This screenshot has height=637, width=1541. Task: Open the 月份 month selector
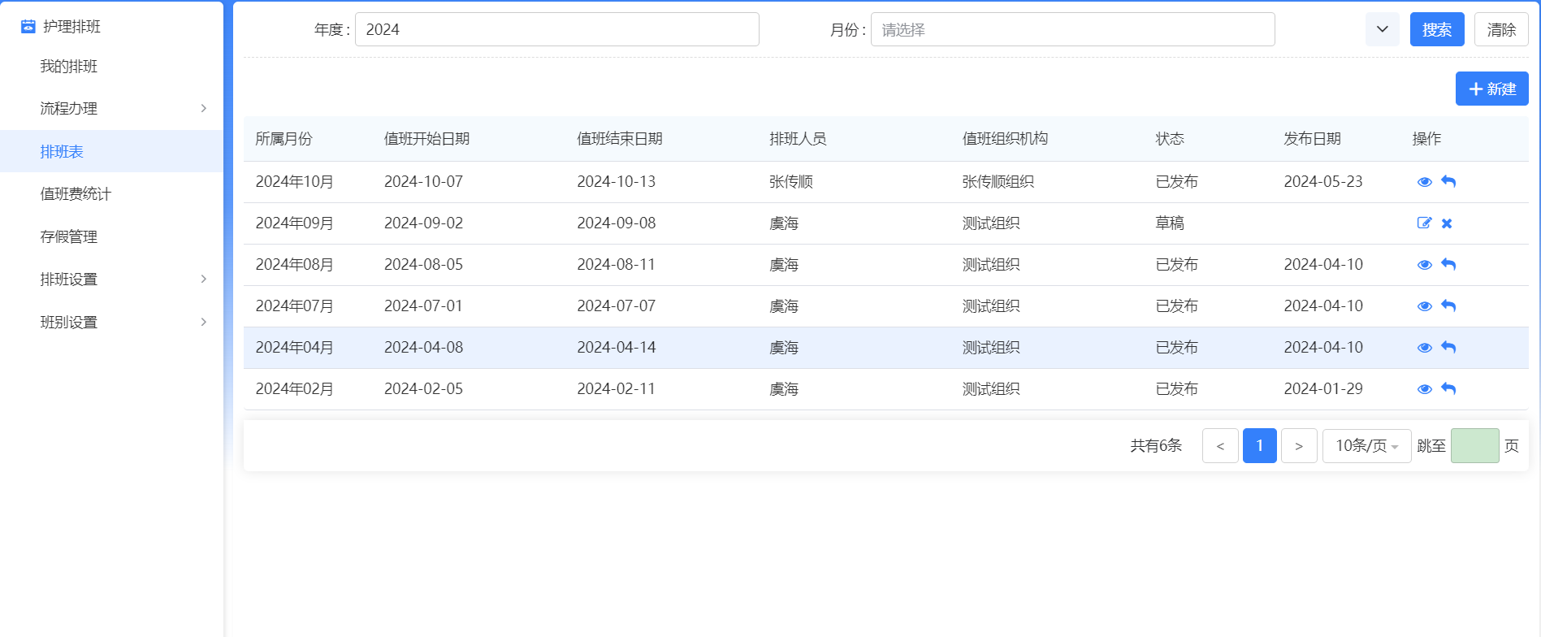(1072, 29)
